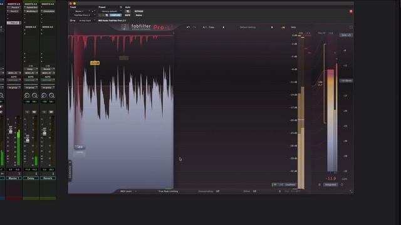Click the style button below the gain value
The image size is (401, 225).
80,152
